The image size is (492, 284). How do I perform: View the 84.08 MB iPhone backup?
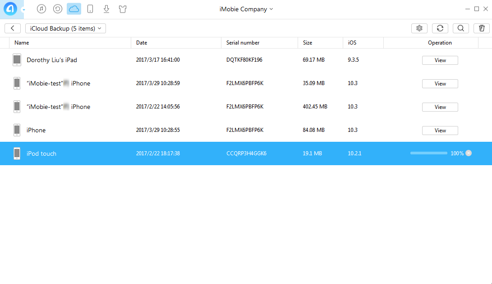[440, 130]
